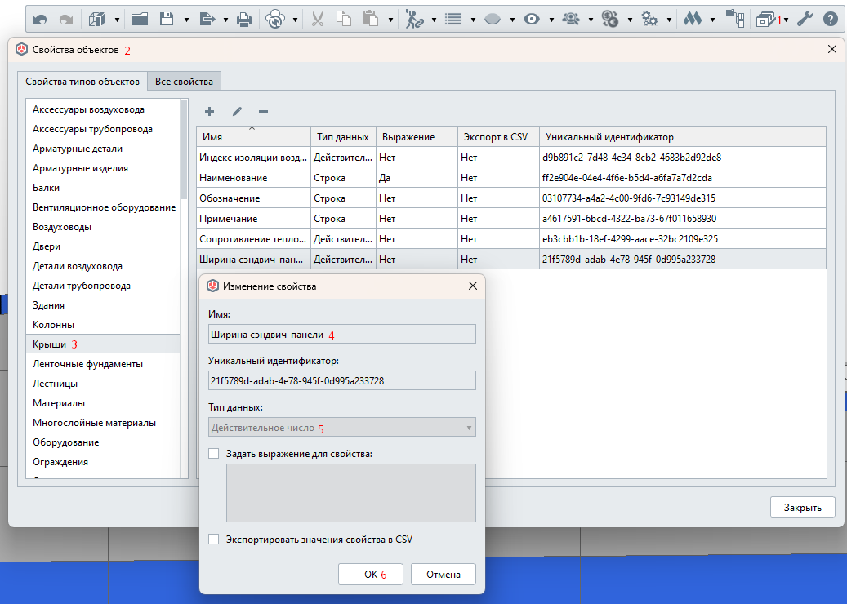Open the 'Тип данных' dropdown

point(342,428)
